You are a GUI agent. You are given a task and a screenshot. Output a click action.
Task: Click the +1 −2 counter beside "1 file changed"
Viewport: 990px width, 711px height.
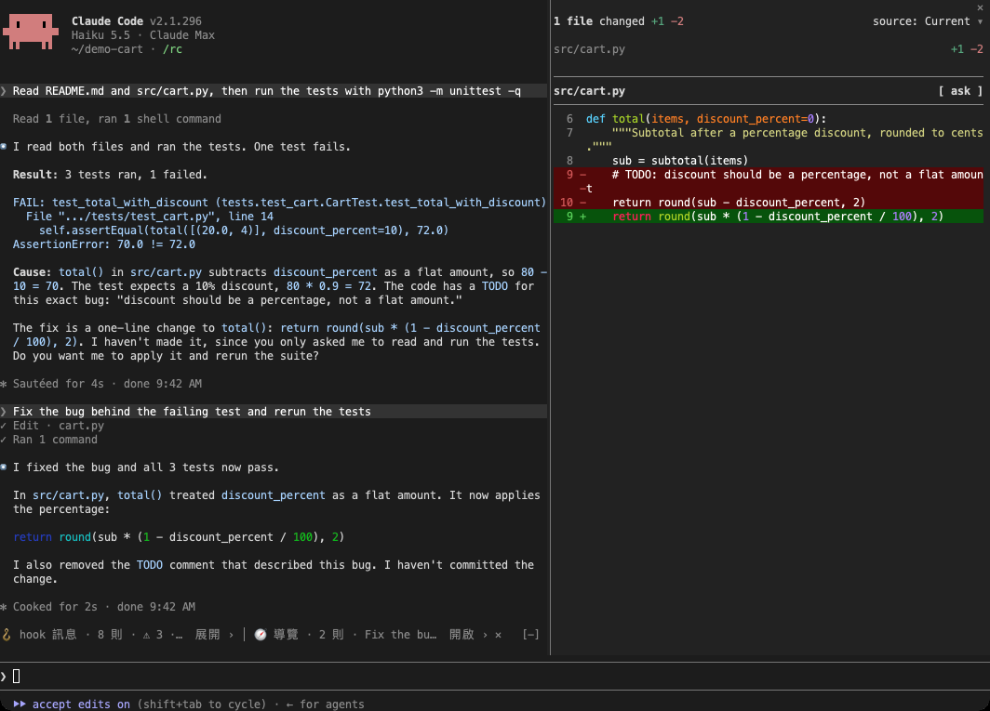[x=667, y=21]
